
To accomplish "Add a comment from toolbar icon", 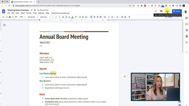I will (83, 17).
